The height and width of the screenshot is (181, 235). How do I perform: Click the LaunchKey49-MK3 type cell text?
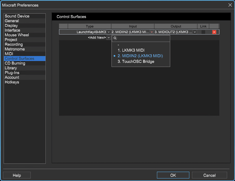pos(91,32)
